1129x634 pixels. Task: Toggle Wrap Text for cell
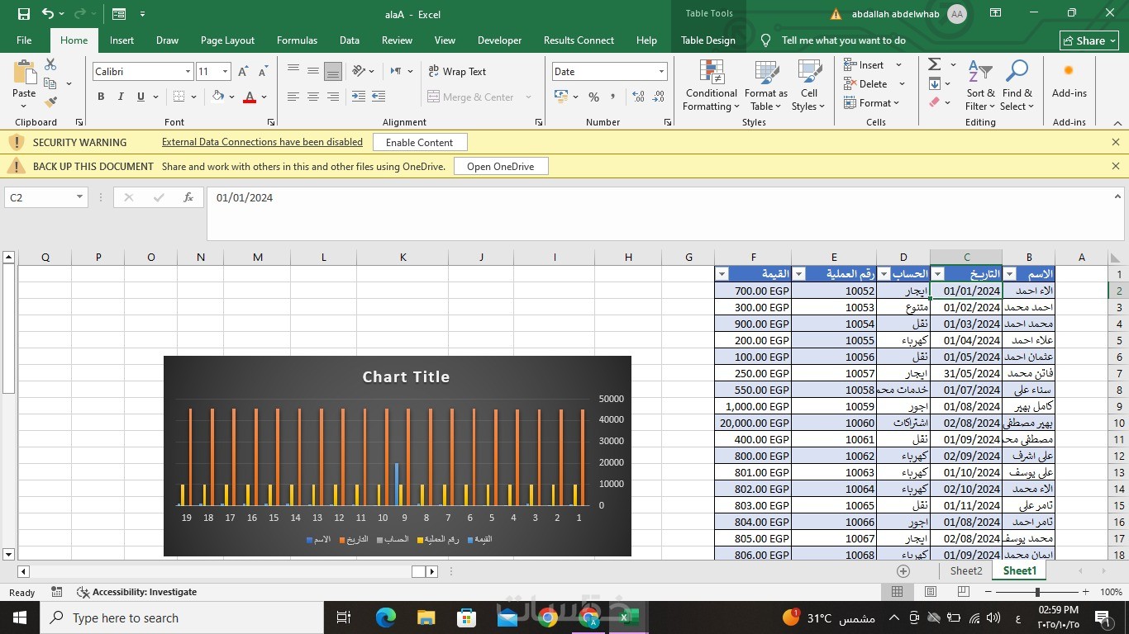click(457, 72)
